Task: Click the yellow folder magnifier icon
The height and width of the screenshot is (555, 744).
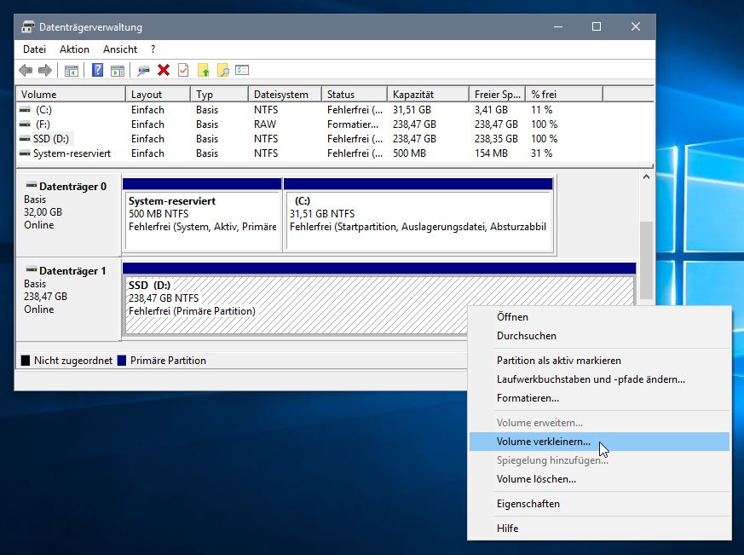Action: [x=222, y=70]
